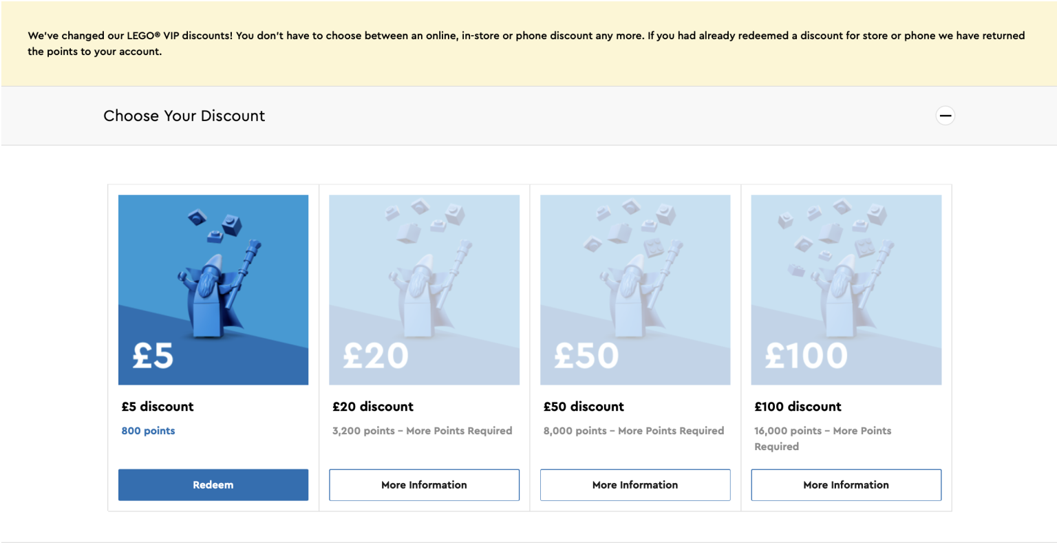Screen dimensions: 1057x543
Task: Click the 800 points link
Action: point(148,431)
